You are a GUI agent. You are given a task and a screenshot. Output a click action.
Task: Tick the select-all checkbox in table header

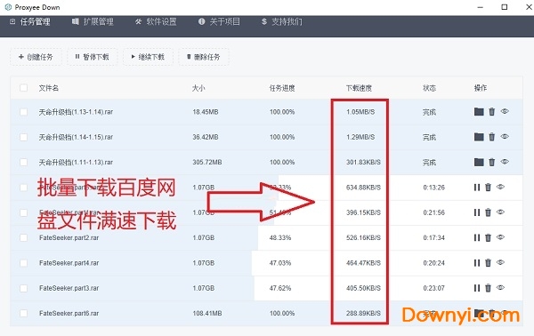pyautogui.click(x=23, y=88)
